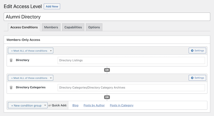
Task: Open Settings for the Directory condition group
Action: pyautogui.click(x=197, y=51)
